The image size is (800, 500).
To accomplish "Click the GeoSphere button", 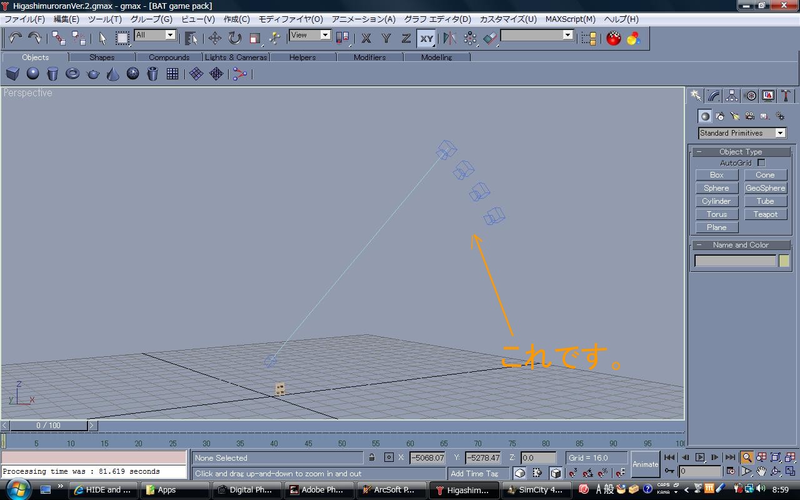I will [x=765, y=188].
